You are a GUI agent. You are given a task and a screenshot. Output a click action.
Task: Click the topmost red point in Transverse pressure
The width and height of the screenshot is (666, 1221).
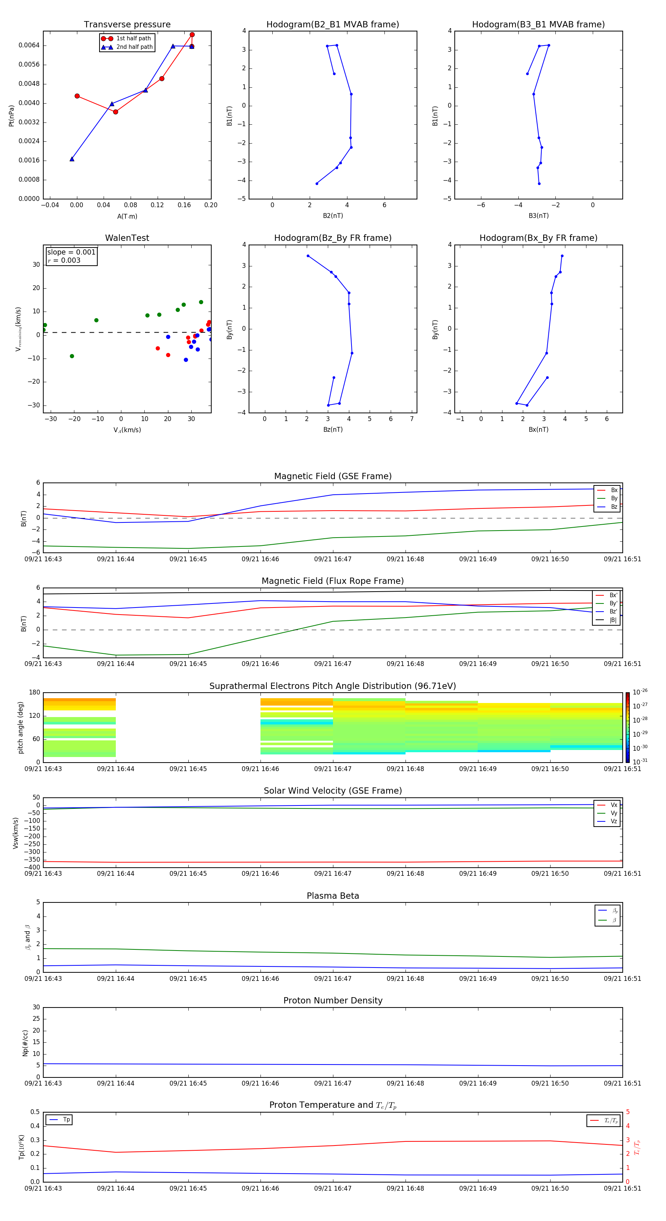pos(192,35)
